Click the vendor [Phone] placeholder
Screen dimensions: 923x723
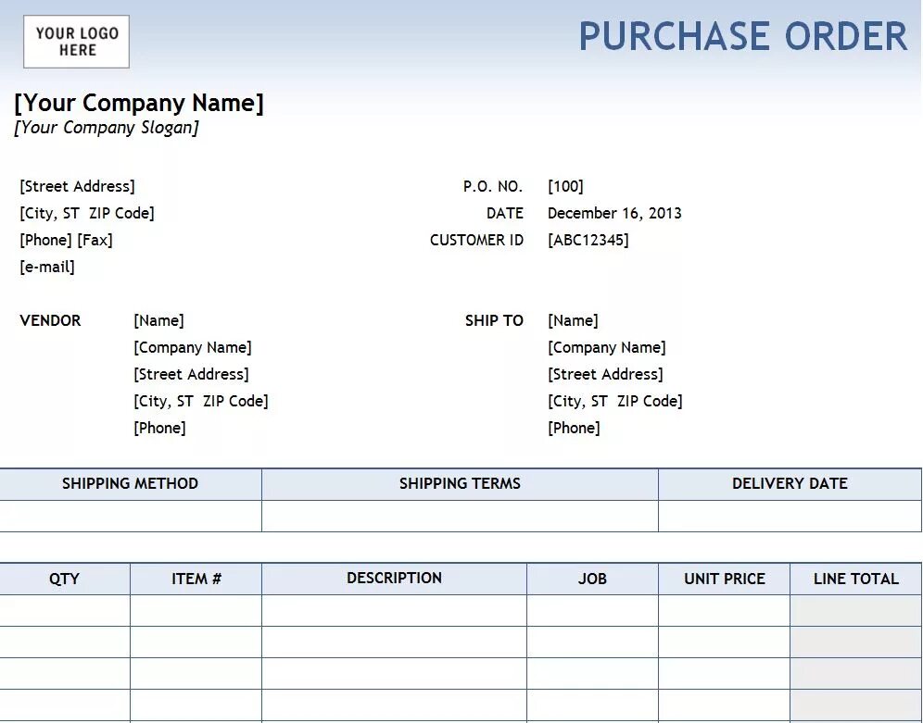(x=159, y=428)
